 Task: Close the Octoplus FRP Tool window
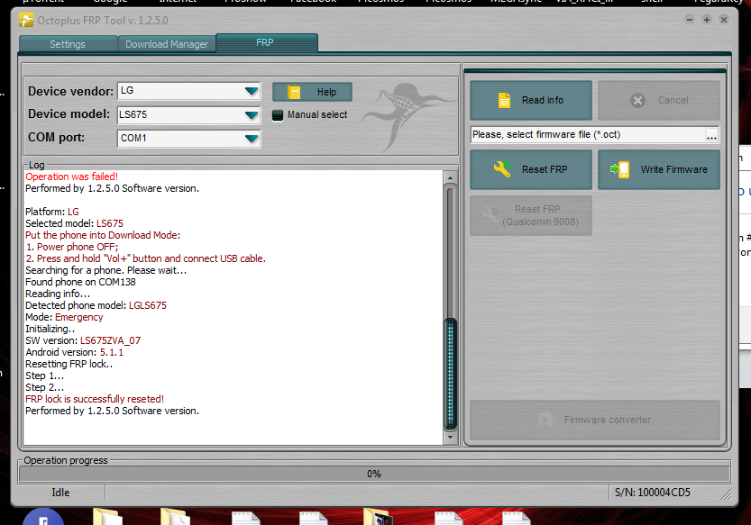(724, 20)
